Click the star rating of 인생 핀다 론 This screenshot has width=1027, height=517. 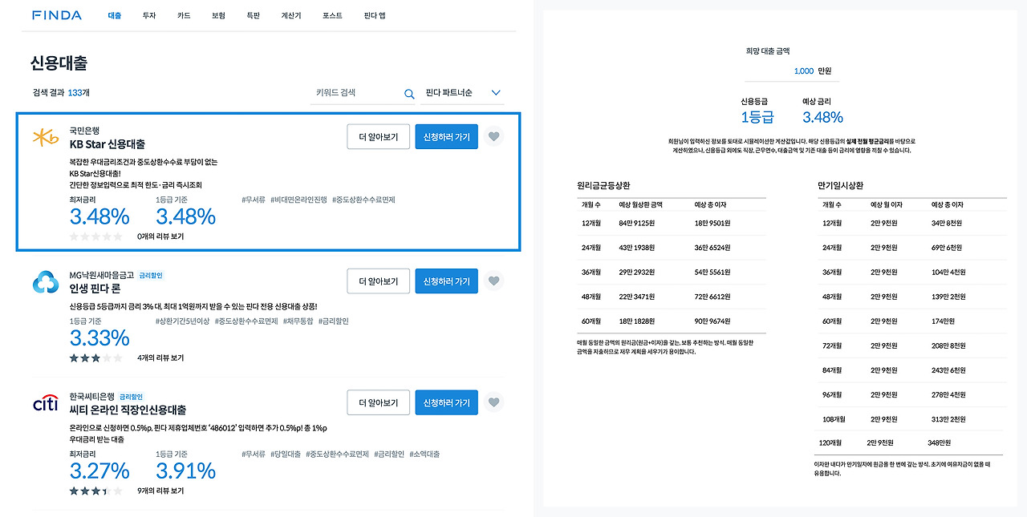pos(95,357)
